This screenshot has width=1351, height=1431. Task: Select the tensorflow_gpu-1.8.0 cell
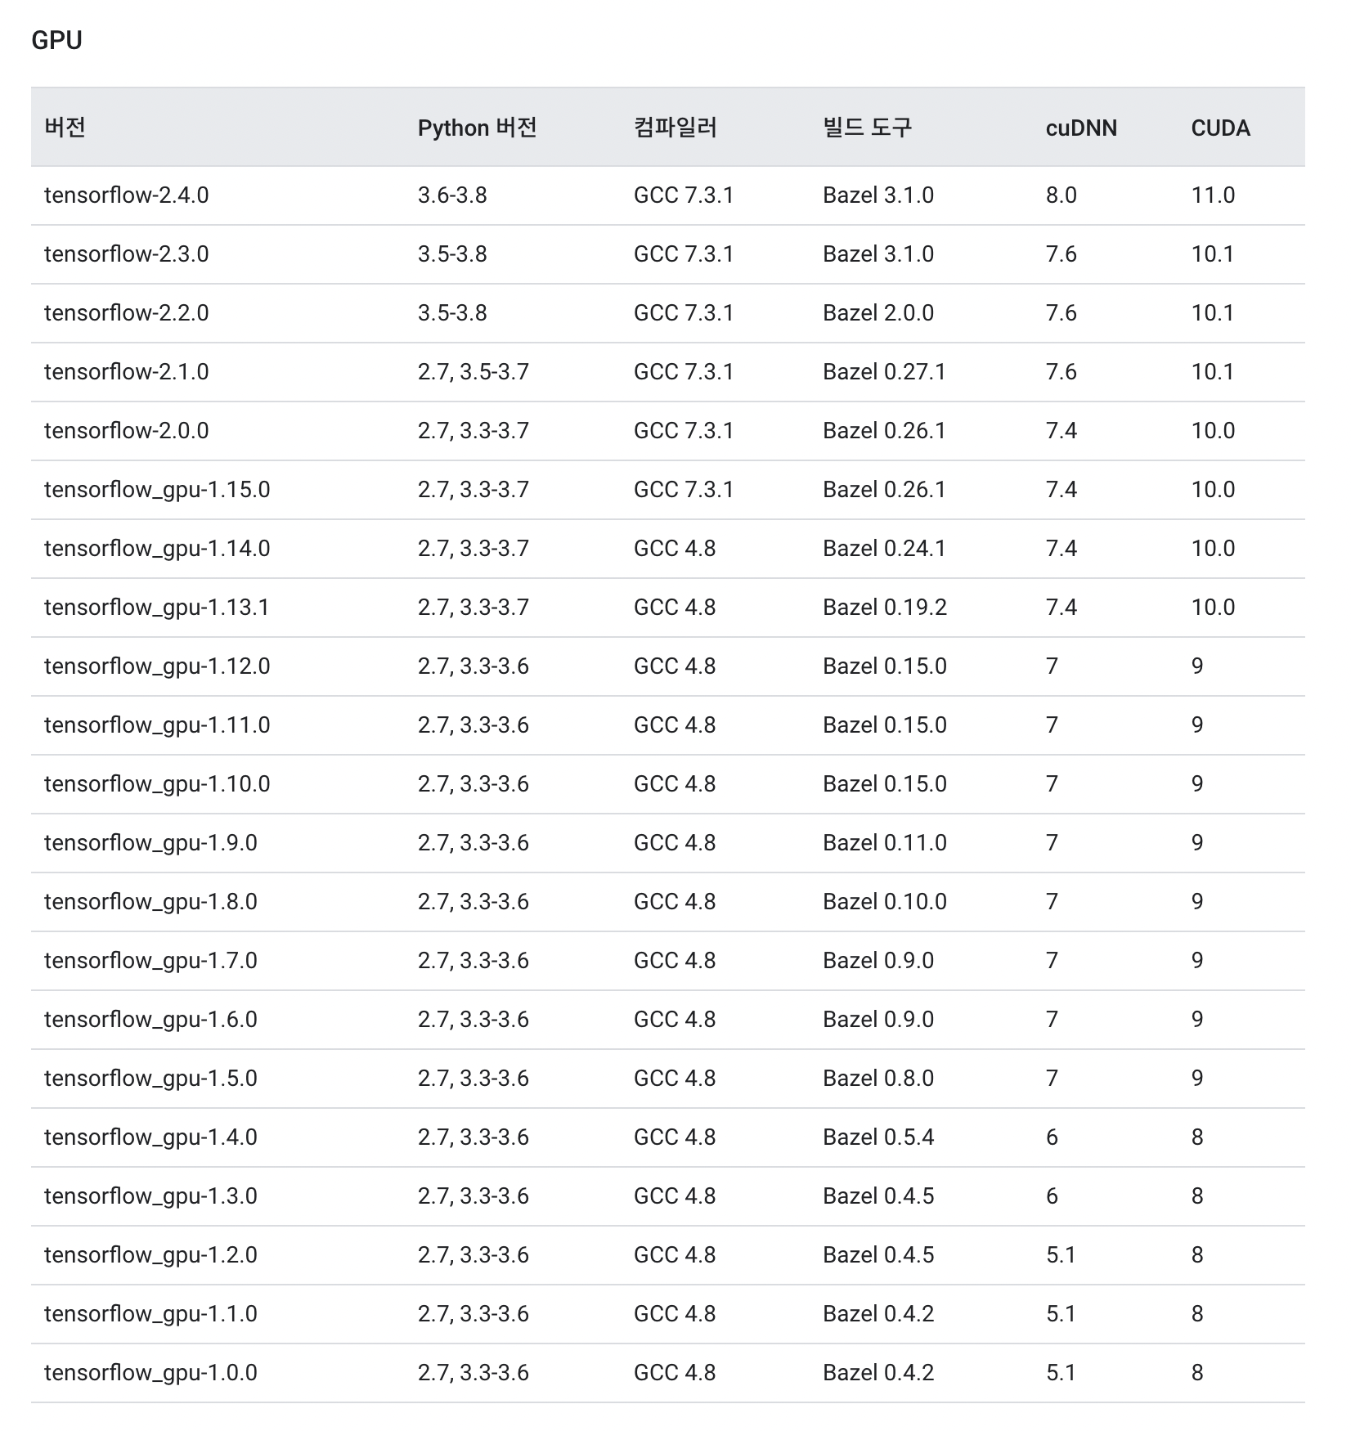click(x=150, y=902)
